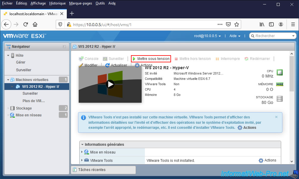Open the Historique menu
This screenshot has width=299, height=179.
click(57, 3)
